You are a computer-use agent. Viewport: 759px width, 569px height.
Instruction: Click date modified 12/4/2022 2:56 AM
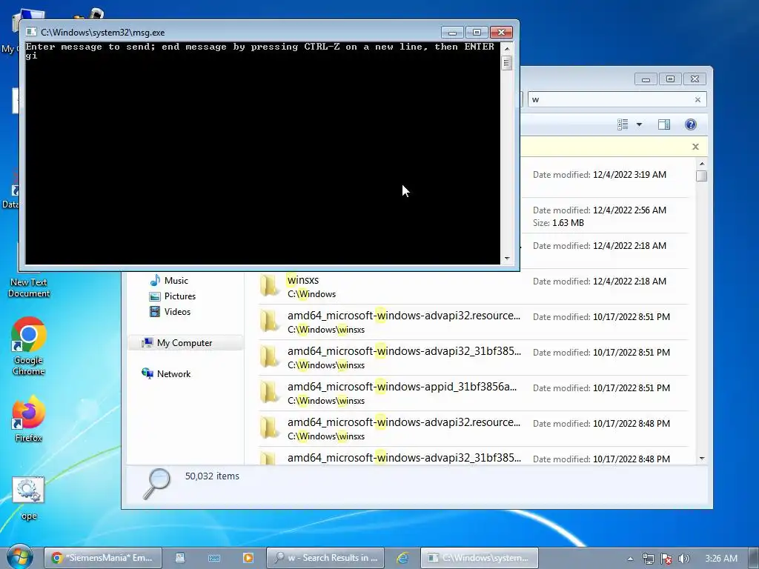coord(599,210)
